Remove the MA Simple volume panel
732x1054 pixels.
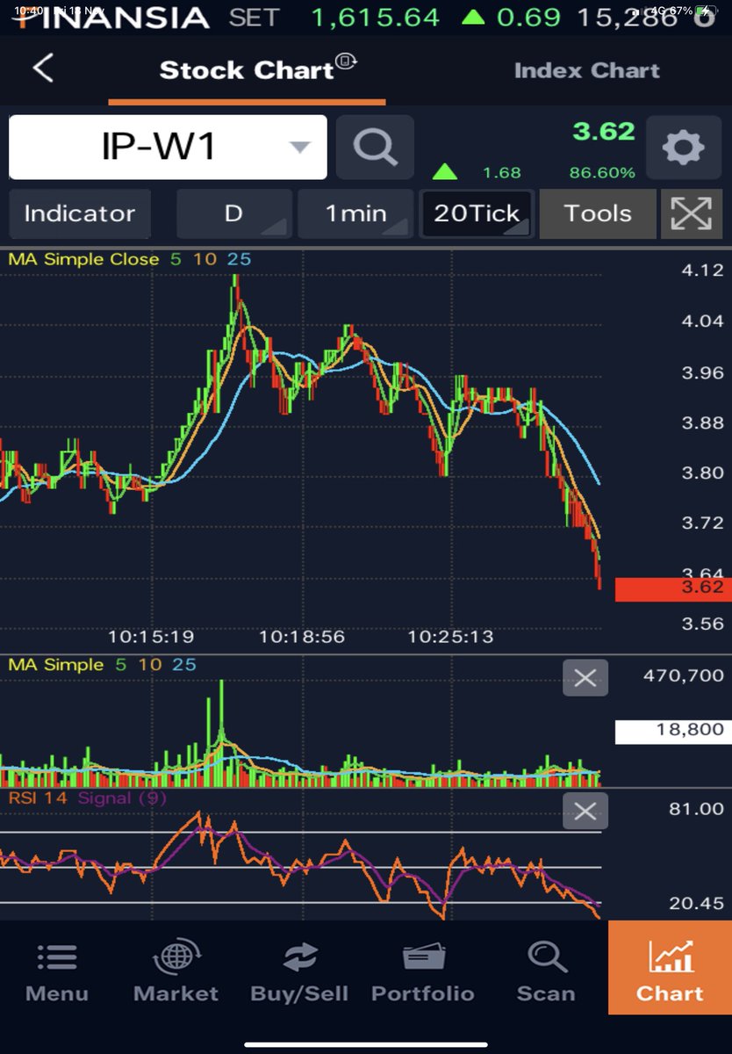tap(585, 677)
